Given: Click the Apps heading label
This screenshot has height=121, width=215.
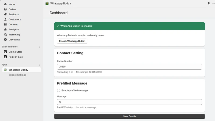Looking at the screenshot, I should point(5,65).
